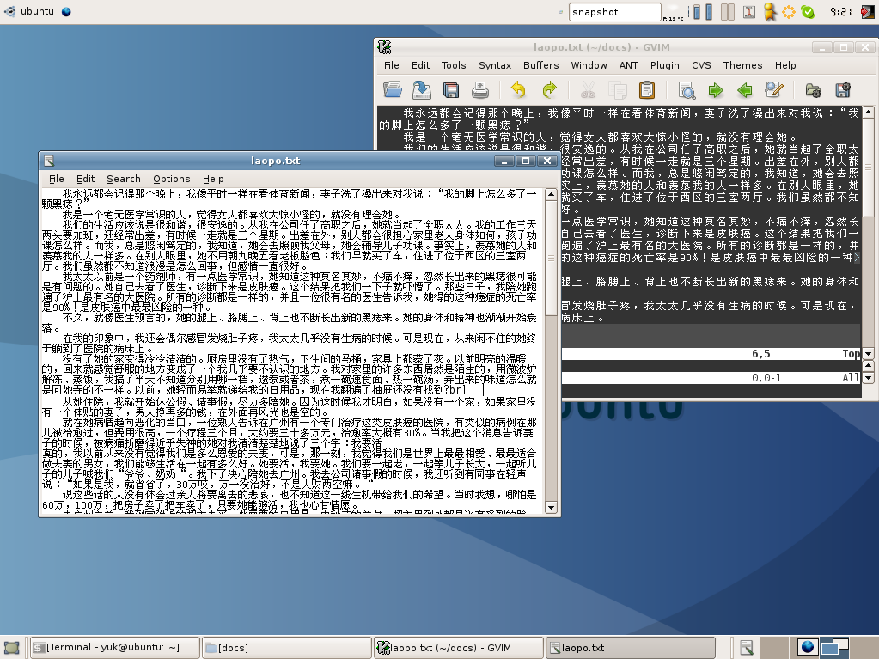Image resolution: width=879 pixels, height=659 pixels.
Task: Paste from clipboard in GVIM toolbar
Action: coord(646,89)
